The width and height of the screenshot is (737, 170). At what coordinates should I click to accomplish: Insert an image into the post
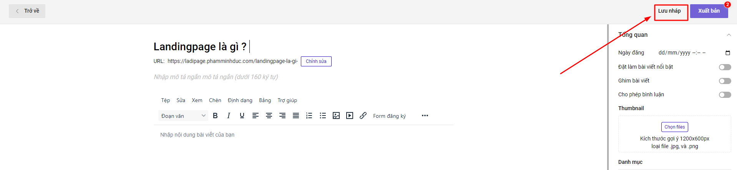[336, 116]
